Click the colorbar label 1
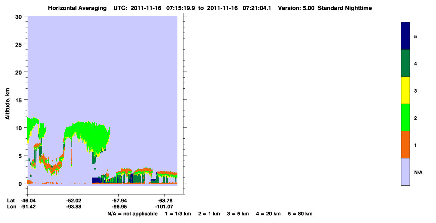The width and height of the screenshot is (436, 223). coord(416,145)
